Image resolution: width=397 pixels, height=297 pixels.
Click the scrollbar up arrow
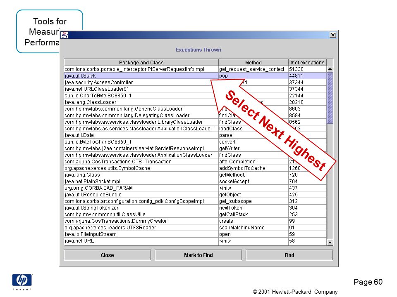tap(330, 69)
